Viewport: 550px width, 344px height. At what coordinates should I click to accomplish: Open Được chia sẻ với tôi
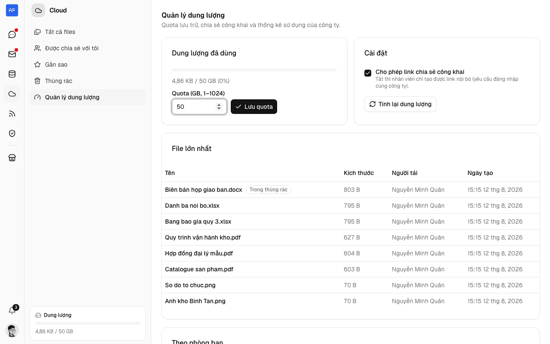(88, 48)
